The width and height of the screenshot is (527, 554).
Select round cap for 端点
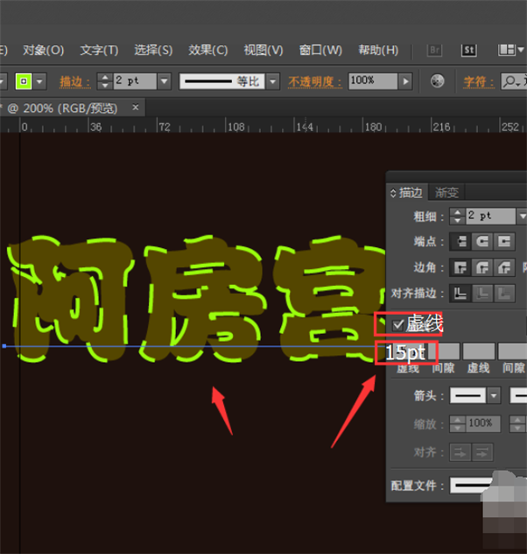482,242
